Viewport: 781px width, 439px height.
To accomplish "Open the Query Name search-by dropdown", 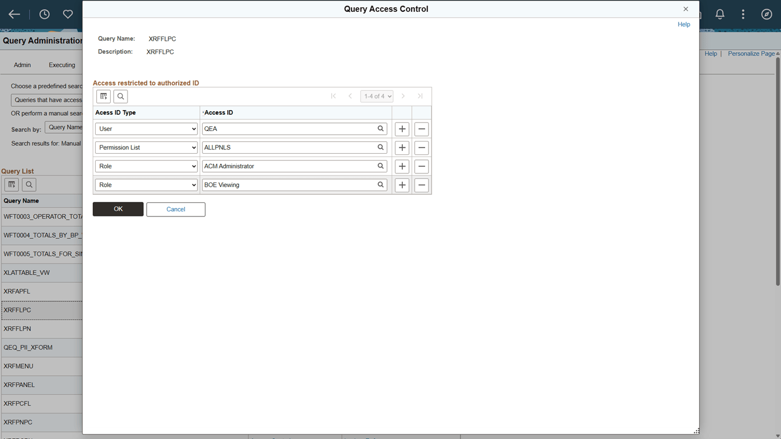I will pyautogui.click(x=64, y=128).
